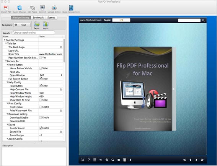The height and width of the screenshot is (166, 217).
Task: Click the email share icon
Action: [119, 160]
